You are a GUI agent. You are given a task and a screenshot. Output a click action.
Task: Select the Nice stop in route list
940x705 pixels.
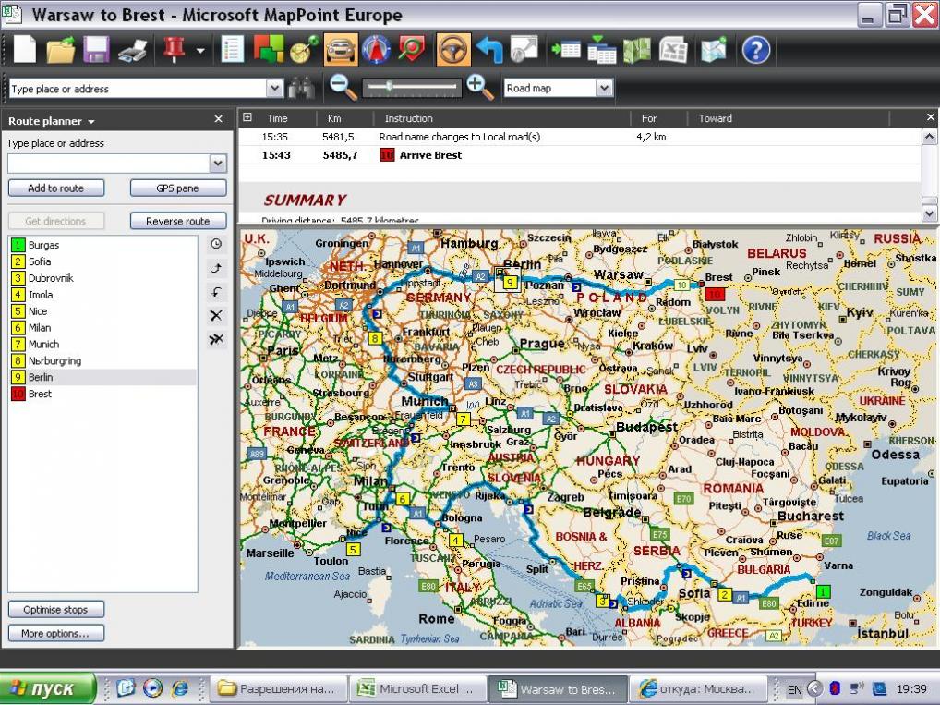[x=103, y=311]
